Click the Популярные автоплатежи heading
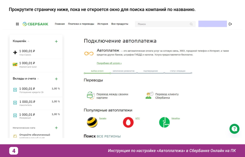Screen dimensions: 245x157 [108, 110]
